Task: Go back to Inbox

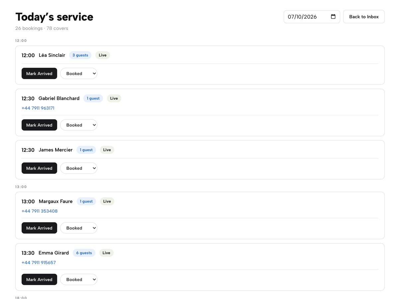Action: (364, 17)
